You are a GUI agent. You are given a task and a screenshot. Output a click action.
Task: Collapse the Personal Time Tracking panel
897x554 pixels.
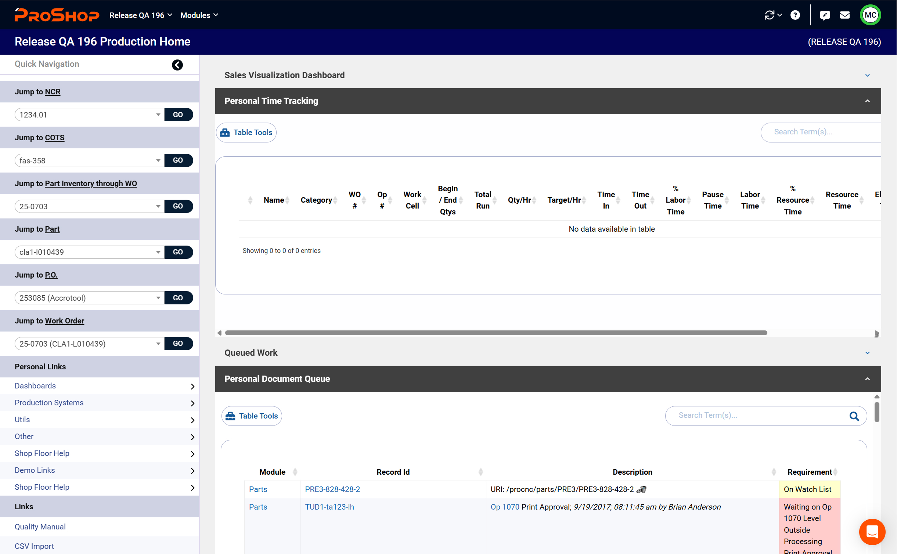point(867,101)
